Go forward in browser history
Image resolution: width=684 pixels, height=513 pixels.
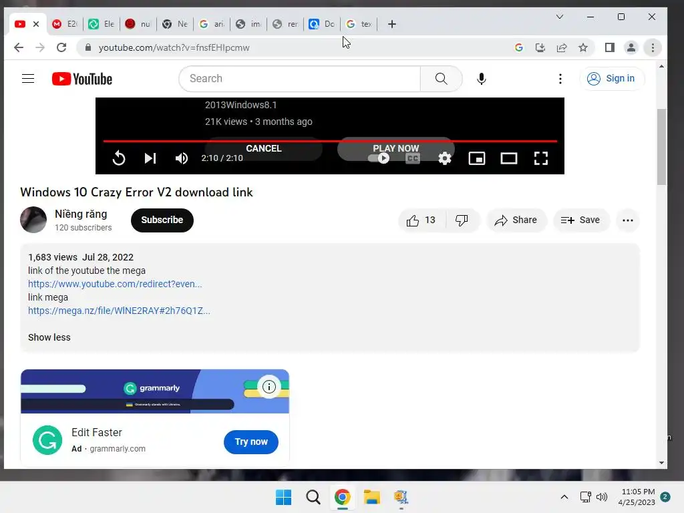[39, 47]
